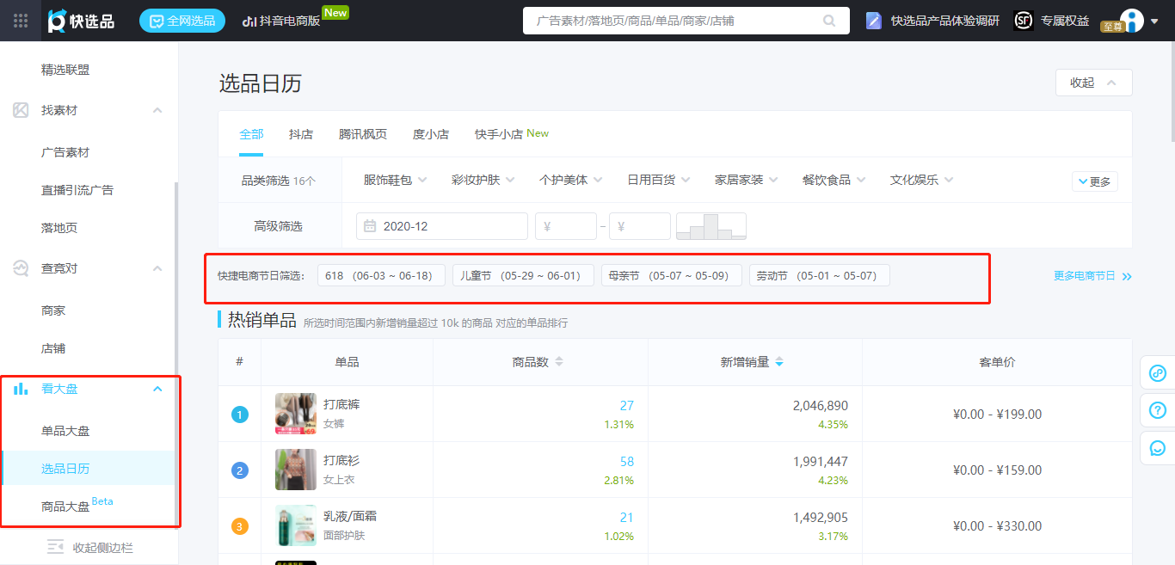The width and height of the screenshot is (1175, 565).
Task: Click the 快选品产品体验调研 survey icon
Action: 874,21
